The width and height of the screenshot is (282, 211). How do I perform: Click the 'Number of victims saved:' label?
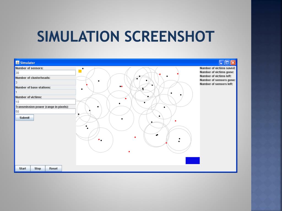point(218,68)
